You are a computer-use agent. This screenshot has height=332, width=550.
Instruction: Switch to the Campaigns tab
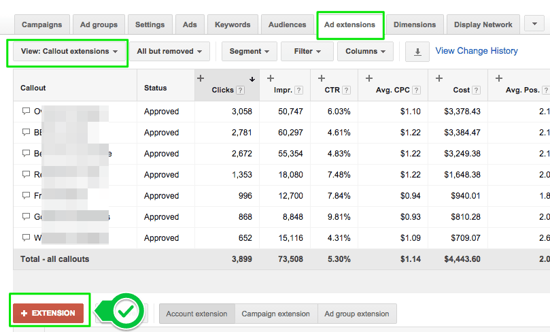coord(41,24)
